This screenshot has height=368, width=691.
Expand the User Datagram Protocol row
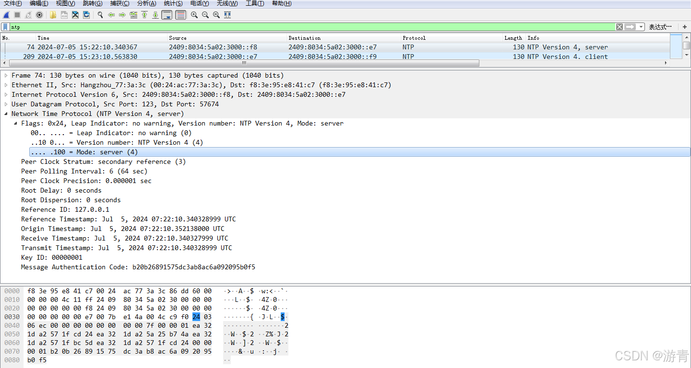[6, 104]
